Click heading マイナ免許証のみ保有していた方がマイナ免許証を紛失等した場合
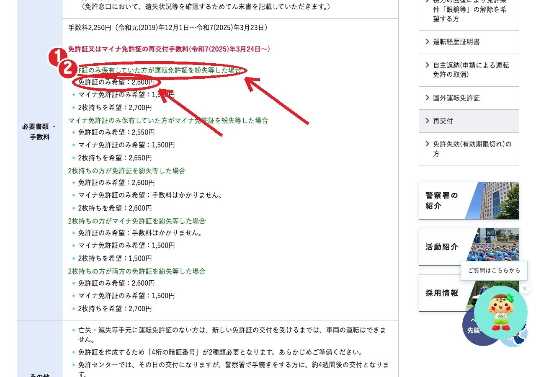The image size is (536, 377). (x=168, y=121)
